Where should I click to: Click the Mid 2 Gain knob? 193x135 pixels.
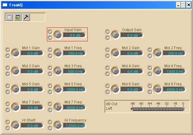point(116,53)
